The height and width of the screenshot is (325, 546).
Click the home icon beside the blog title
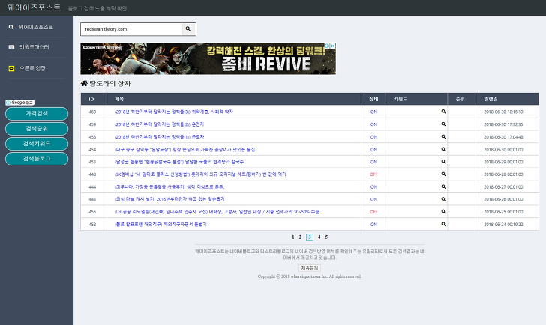tap(84, 83)
